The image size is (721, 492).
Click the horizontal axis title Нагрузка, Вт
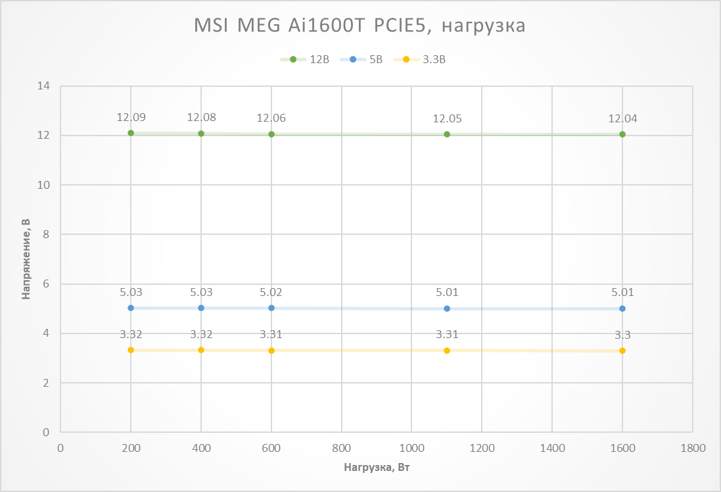377,468
